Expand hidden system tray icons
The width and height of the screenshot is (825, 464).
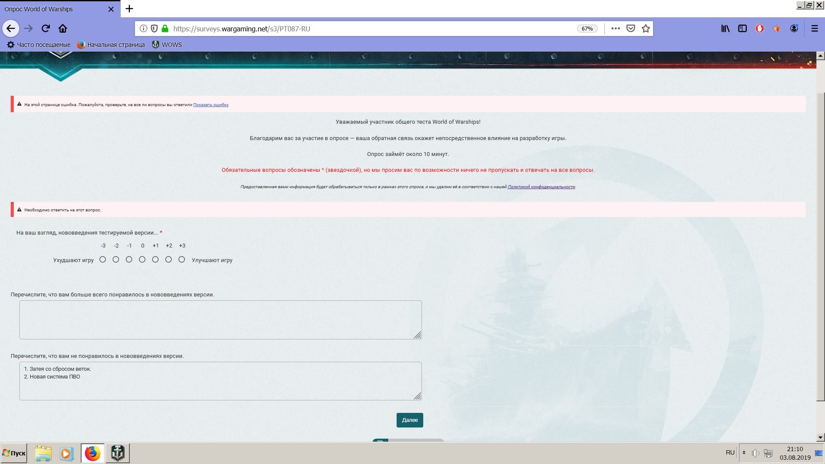pyautogui.click(x=744, y=453)
